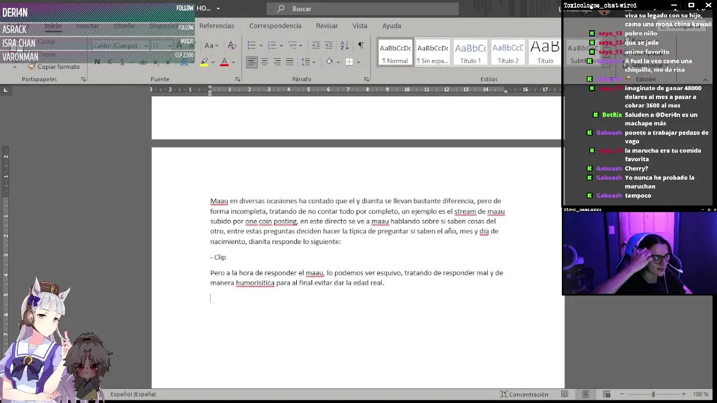Apply the red font color

[224, 62]
